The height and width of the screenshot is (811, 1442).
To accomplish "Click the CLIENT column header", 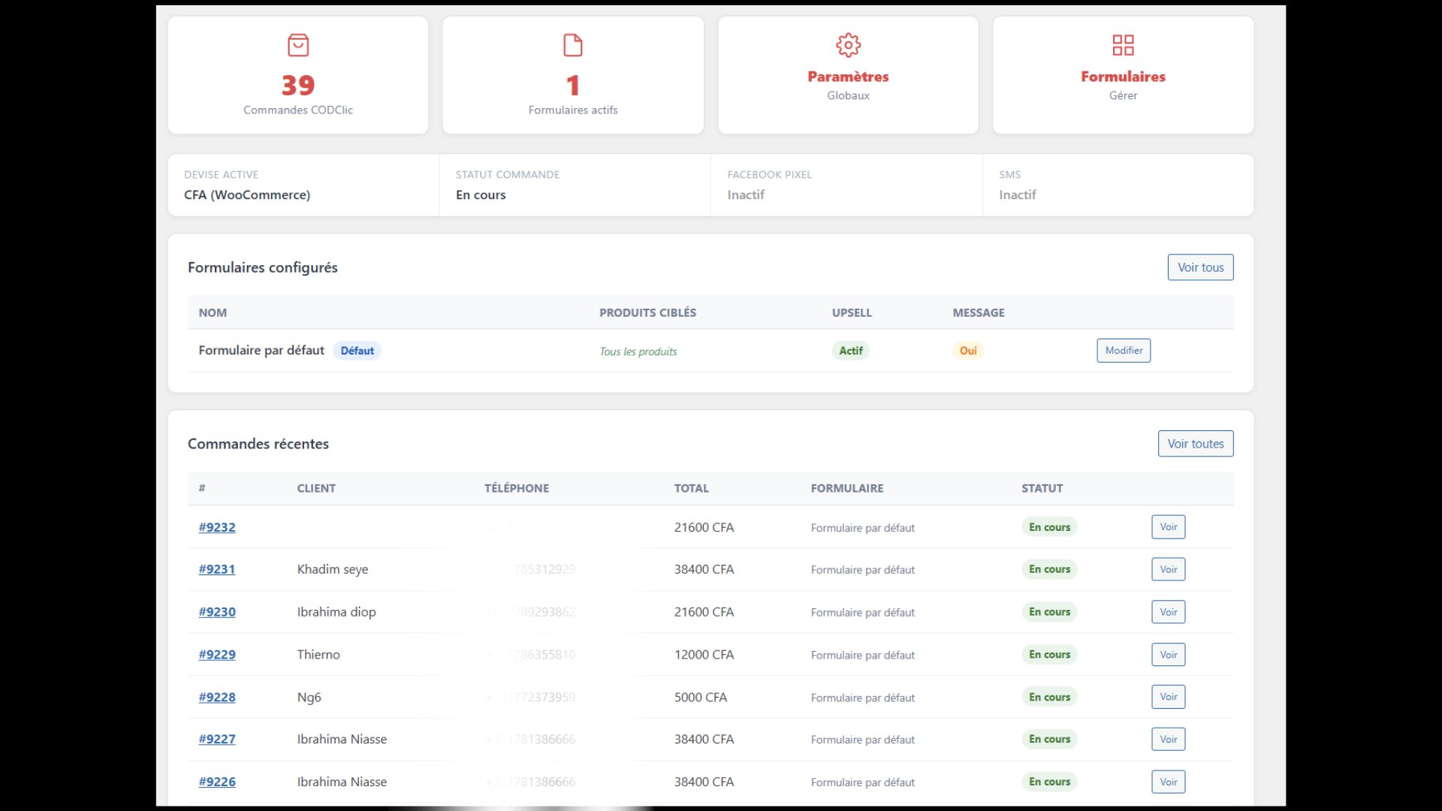I will [316, 487].
